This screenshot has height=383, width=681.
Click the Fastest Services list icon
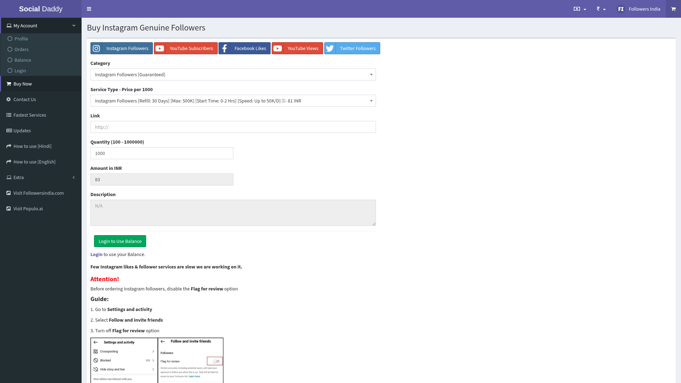click(9, 115)
